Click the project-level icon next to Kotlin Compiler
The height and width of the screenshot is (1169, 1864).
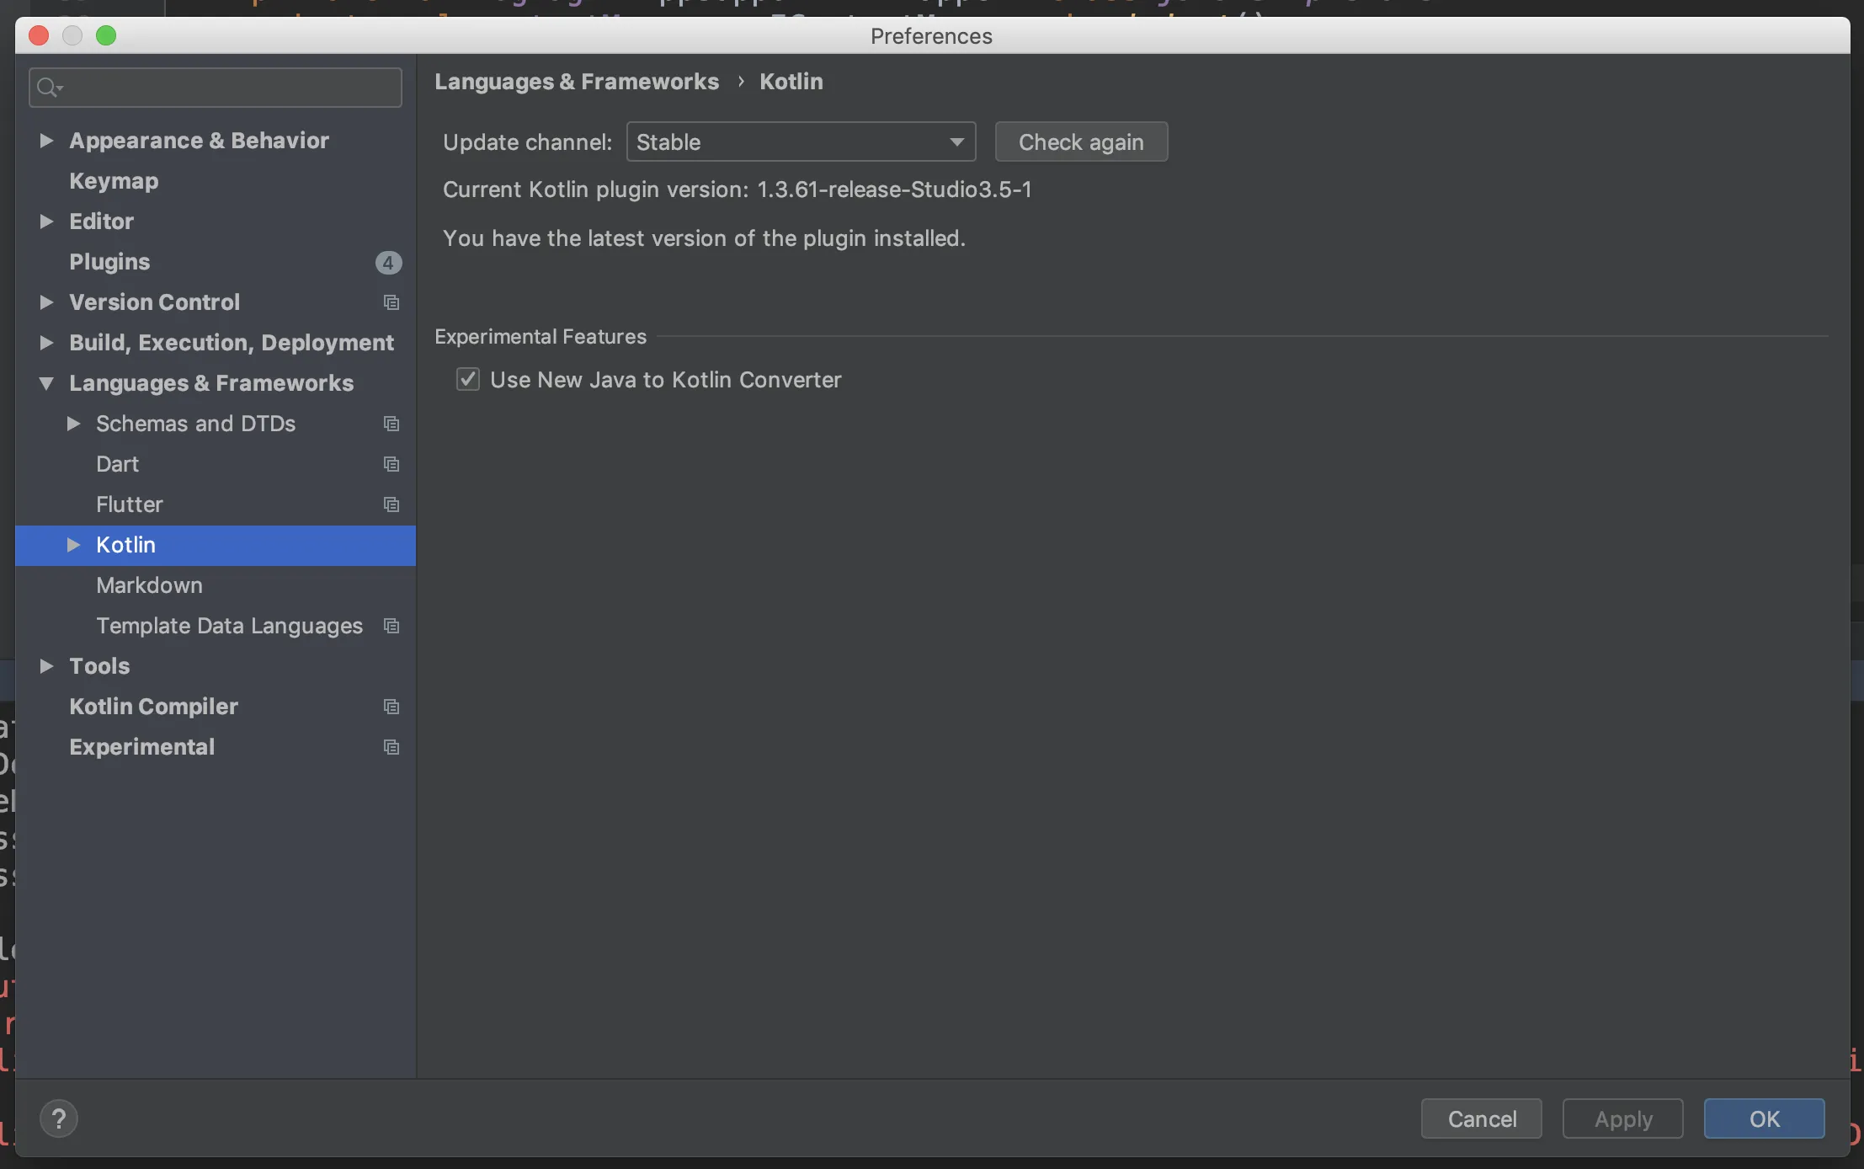391,707
